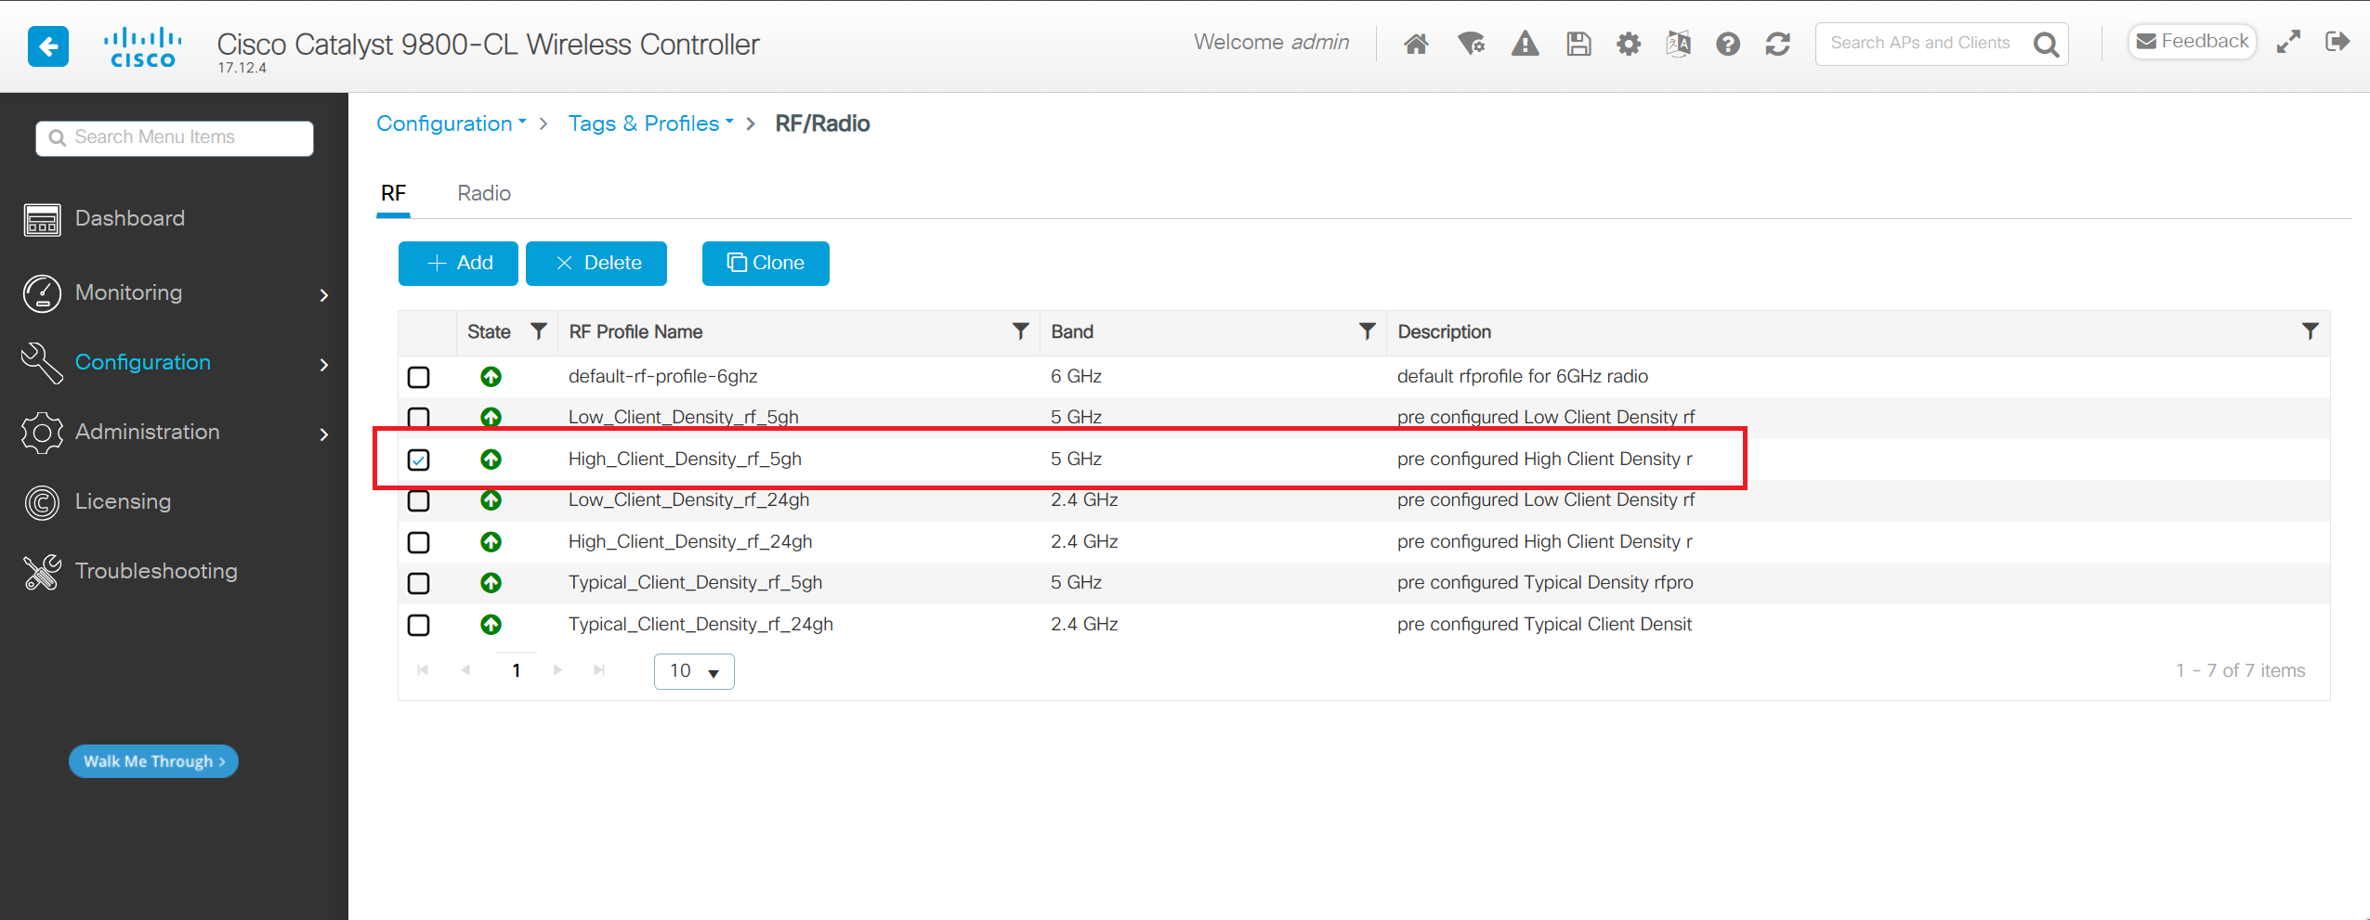The image size is (2370, 920).
Task: Click the Feedback button
Action: [x=2193, y=42]
